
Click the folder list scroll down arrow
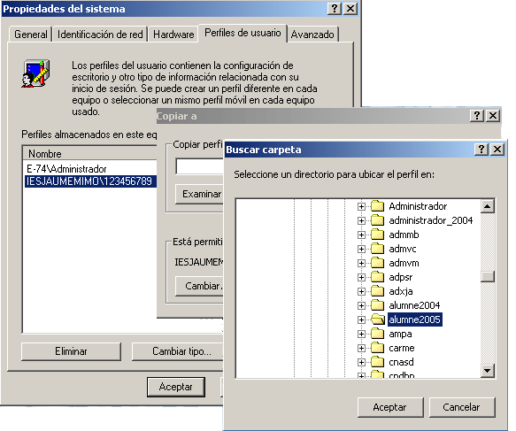coord(487,371)
